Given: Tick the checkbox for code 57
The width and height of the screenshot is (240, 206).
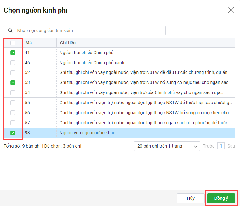Looking at the screenshot, I should pyautogui.click(x=13, y=123).
